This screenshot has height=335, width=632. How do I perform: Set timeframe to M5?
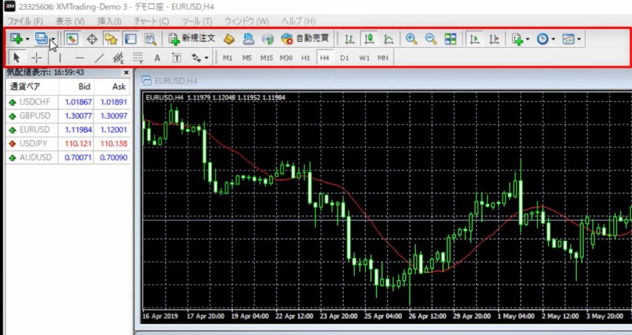point(247,58)
